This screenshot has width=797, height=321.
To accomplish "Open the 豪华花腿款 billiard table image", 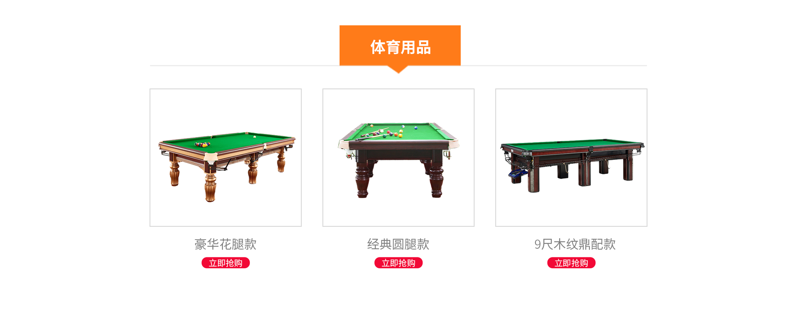I will [x=225, y=157].
